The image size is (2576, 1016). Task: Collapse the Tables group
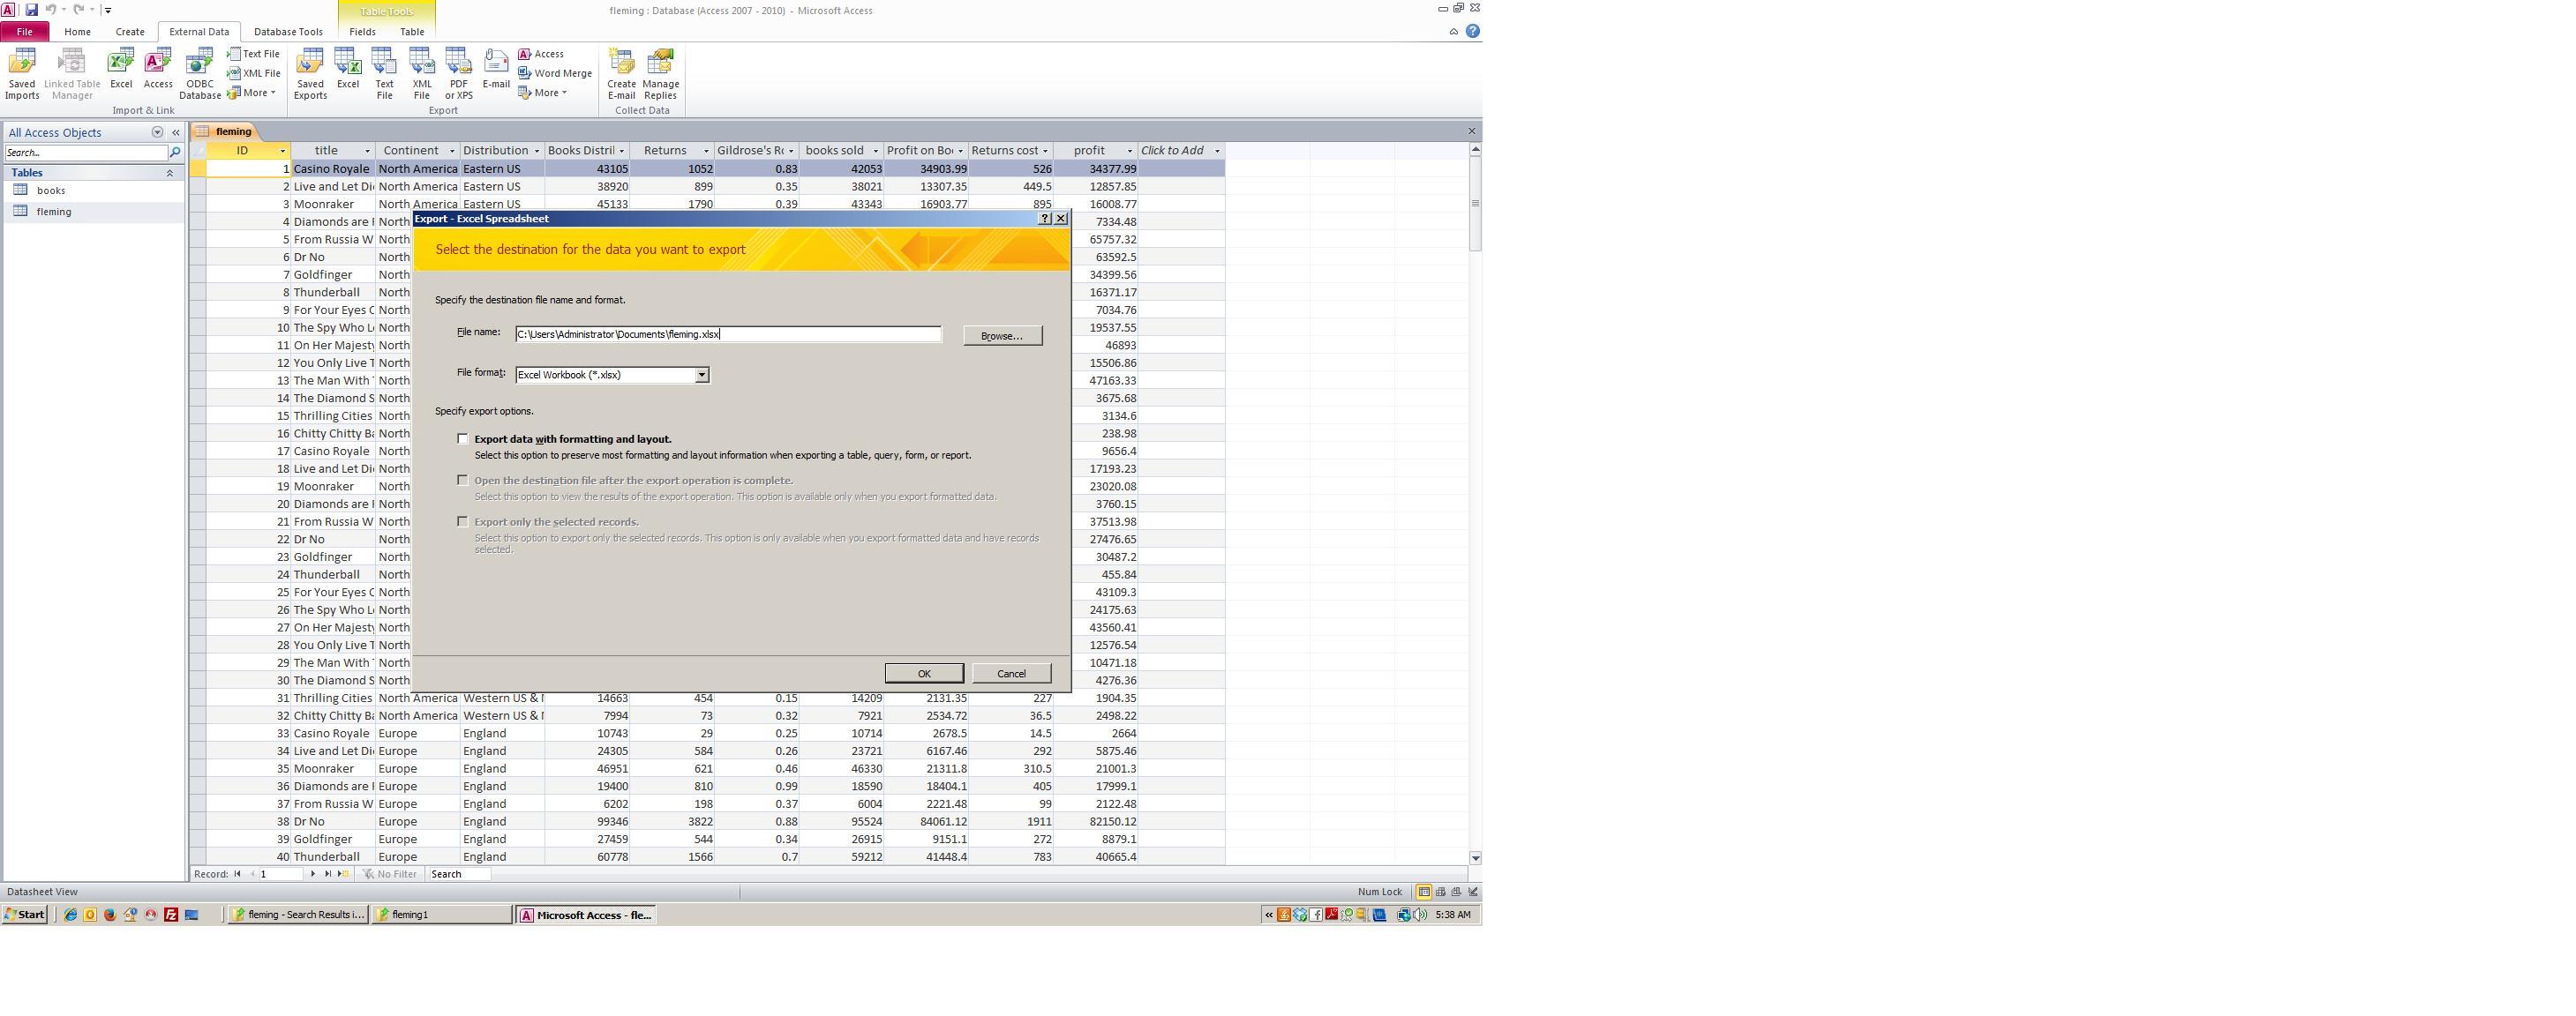tap(170, 173)
